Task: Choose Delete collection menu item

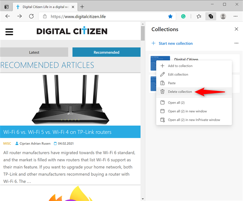Action: (x=194, y=92)
